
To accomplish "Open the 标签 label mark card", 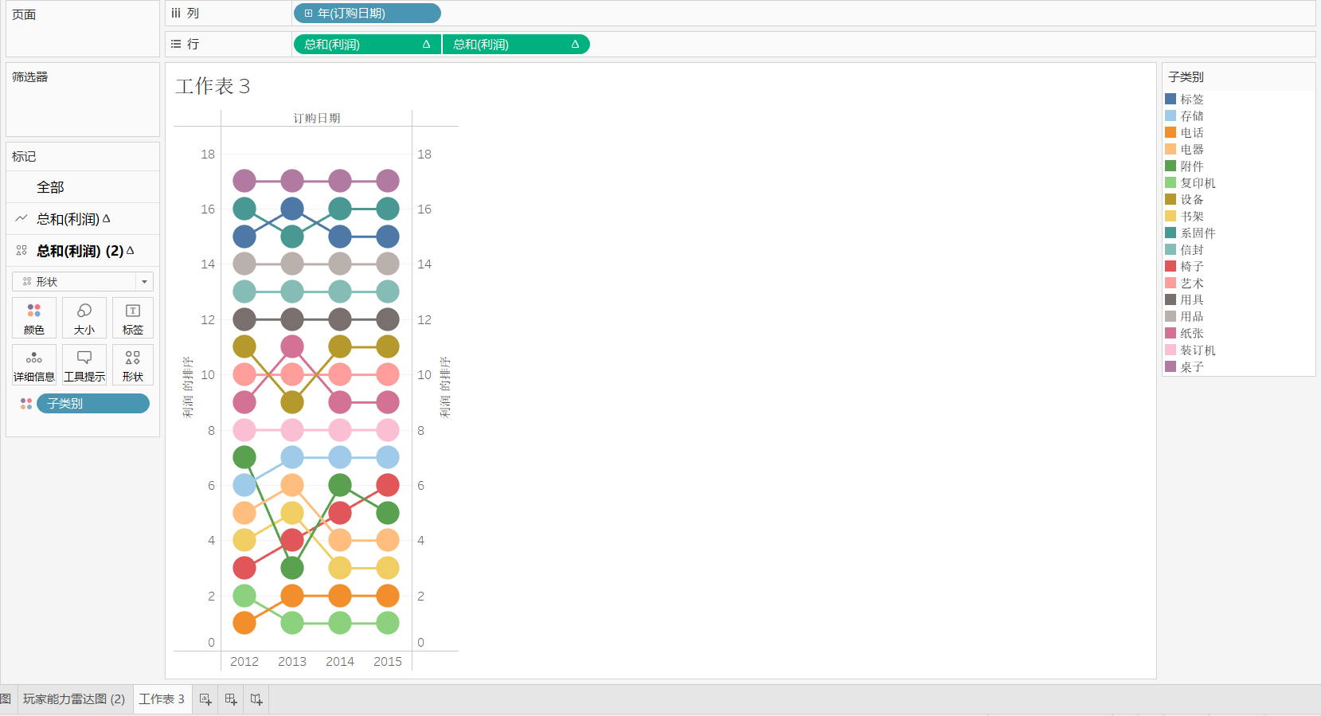I will [x=133, y=318].
